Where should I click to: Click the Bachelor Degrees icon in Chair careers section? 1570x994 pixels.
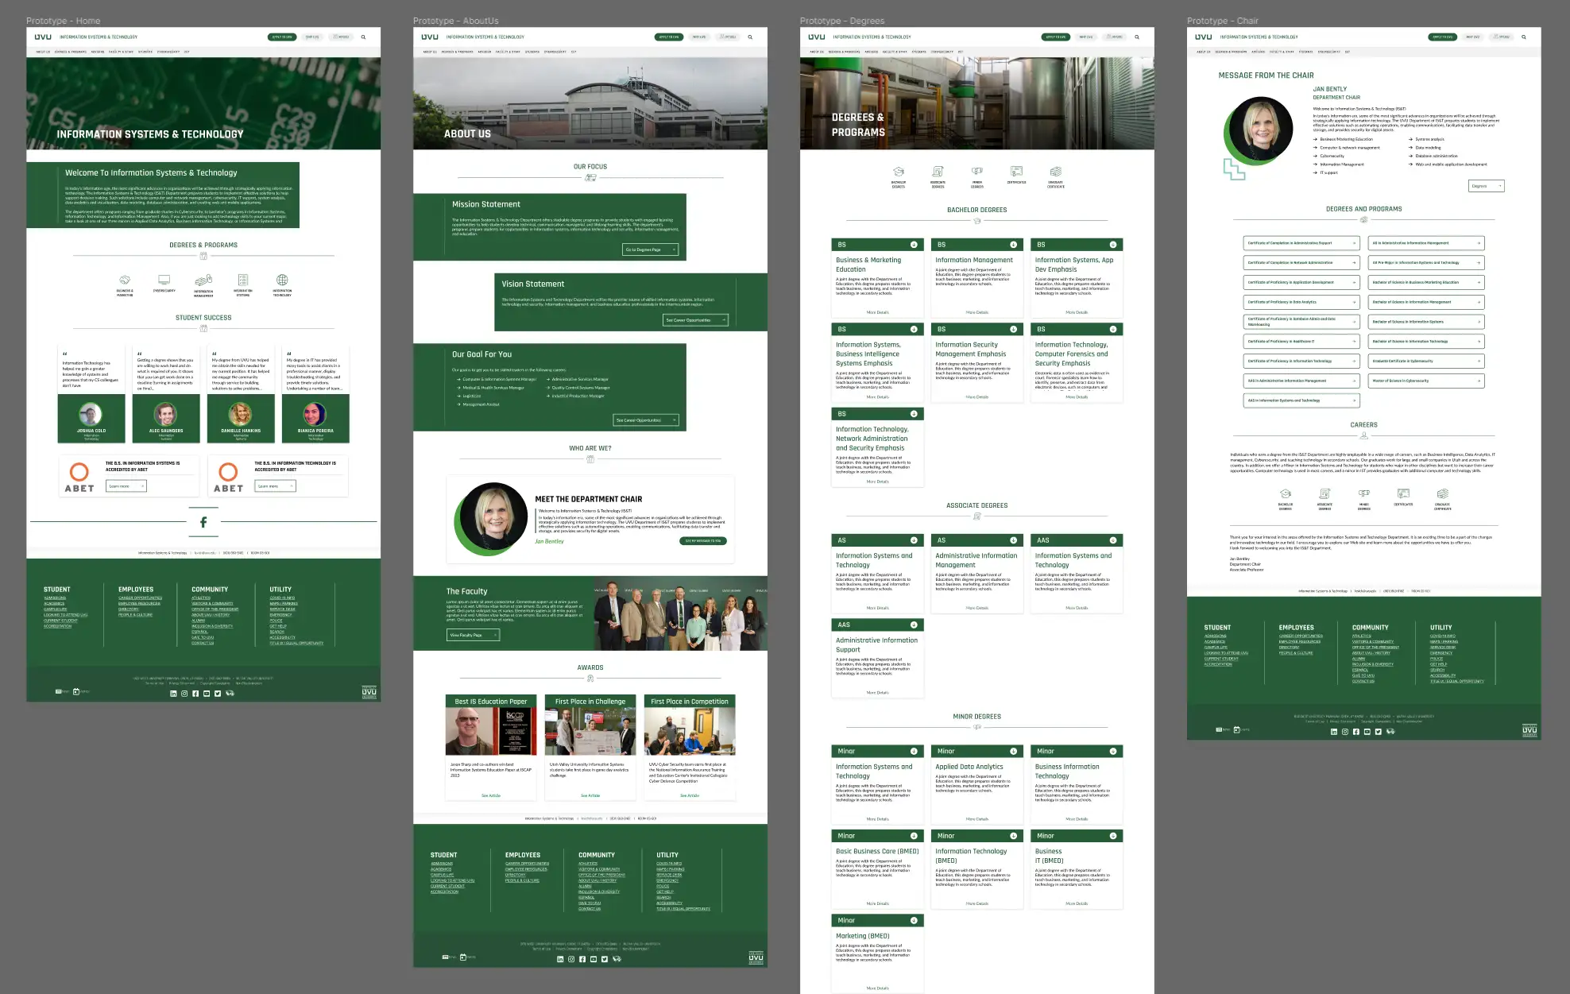point(1286,494)
